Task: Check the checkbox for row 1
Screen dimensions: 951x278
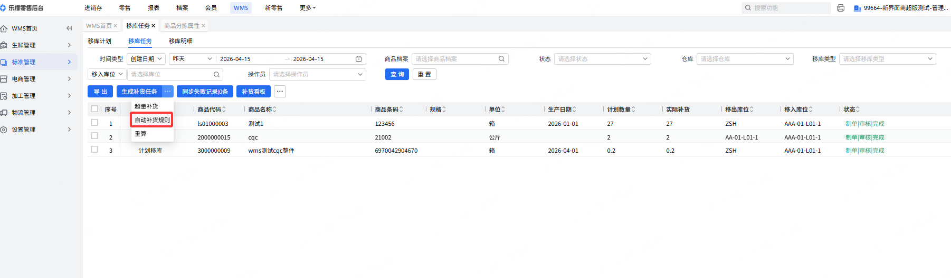Action: (94, 123)
